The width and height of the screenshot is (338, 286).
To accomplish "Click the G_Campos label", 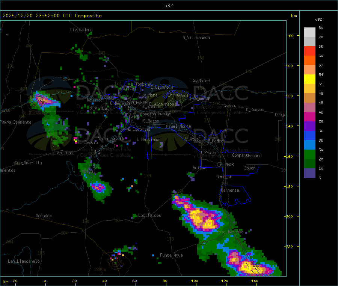I will pyautogui.click(x=255, y=110).
